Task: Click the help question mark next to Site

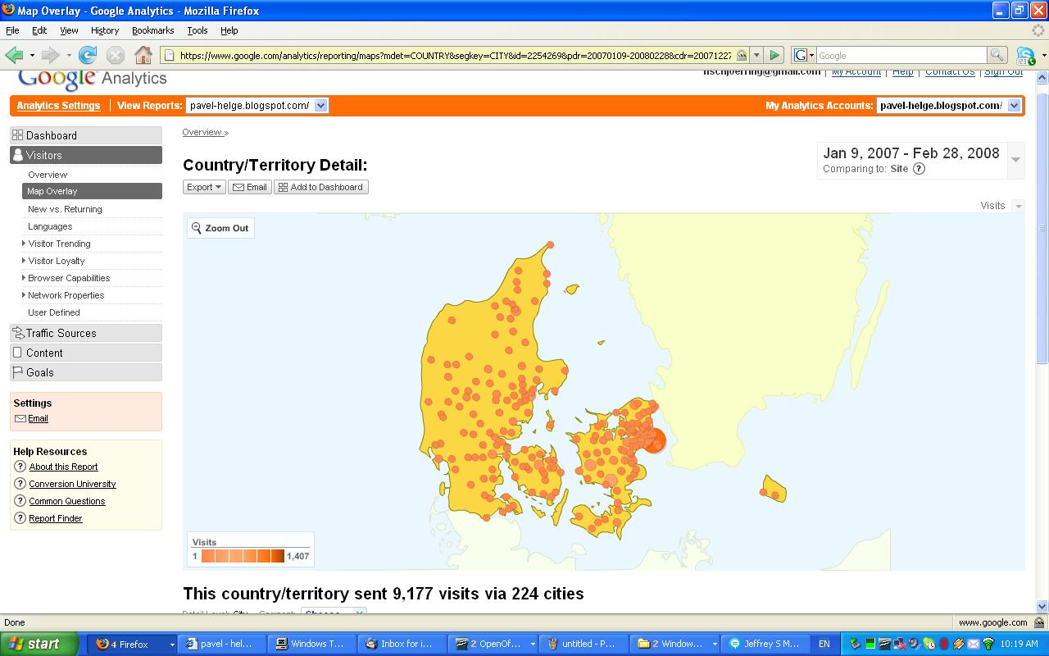Action: [919, 169]
